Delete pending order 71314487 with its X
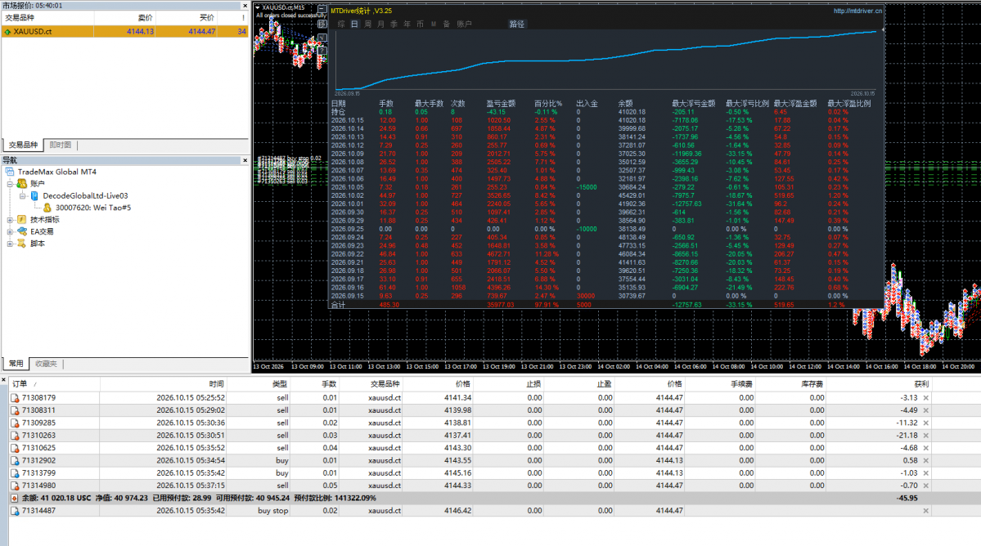The width and height of the screenshot is (981, 546). (926, 511)
